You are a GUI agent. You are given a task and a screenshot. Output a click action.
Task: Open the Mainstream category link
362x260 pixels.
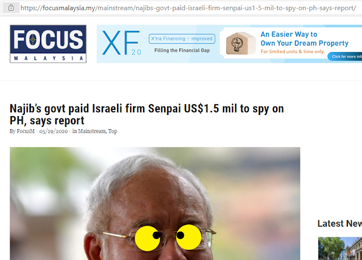[92, 131]
